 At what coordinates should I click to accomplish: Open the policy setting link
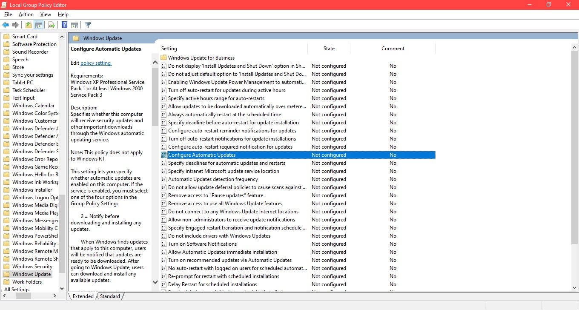tap(96, 63)
